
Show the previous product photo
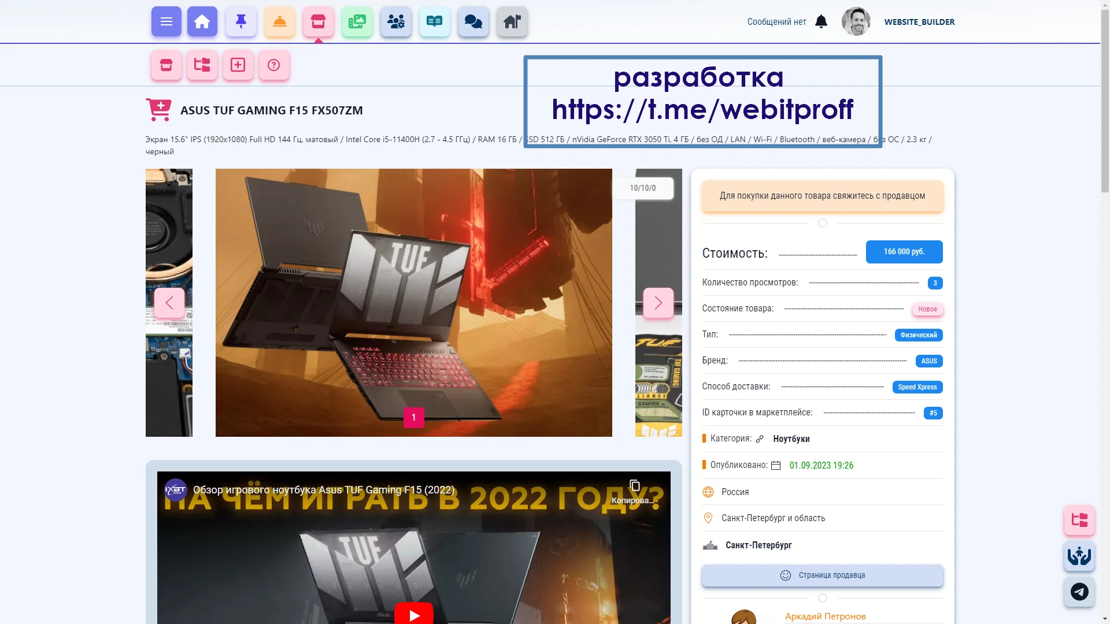point(169,303)
